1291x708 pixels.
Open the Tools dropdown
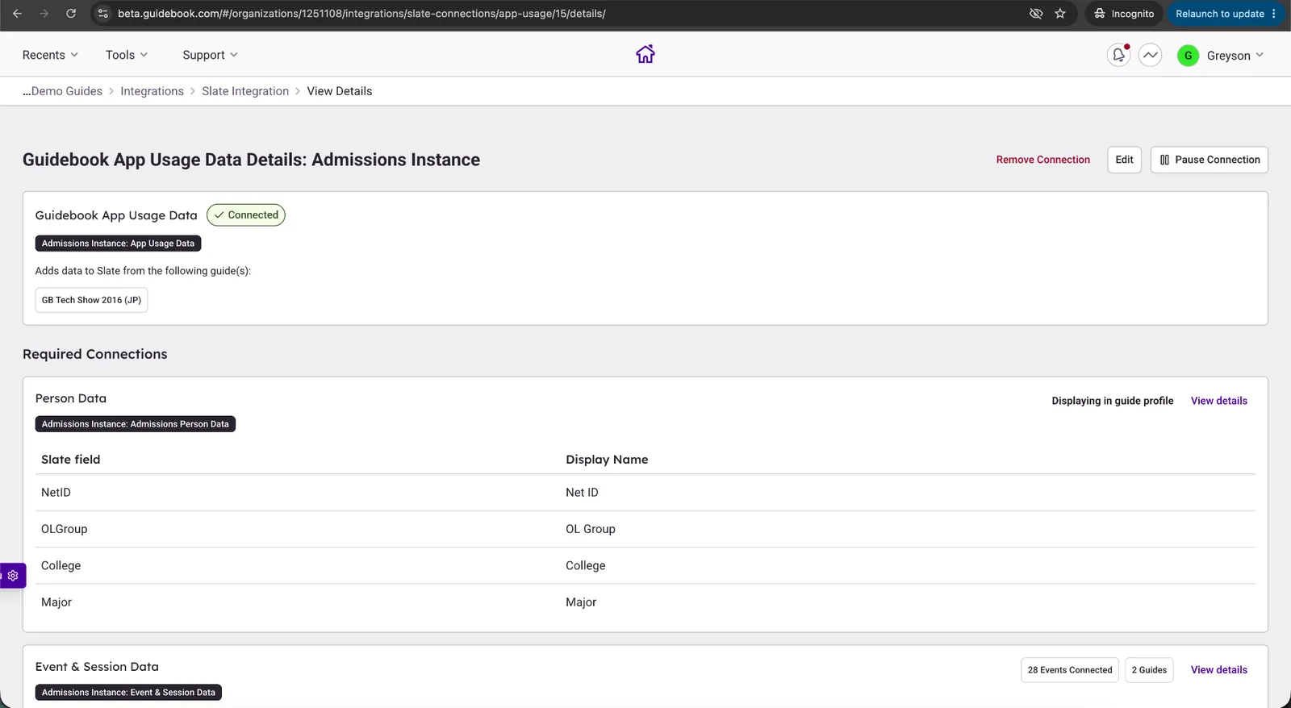[127, 55]
